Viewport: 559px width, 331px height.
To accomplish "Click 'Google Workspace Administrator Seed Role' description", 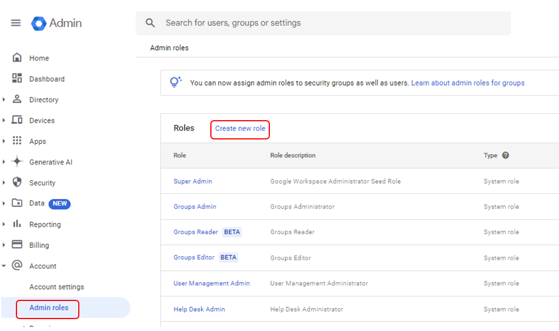I will [x=336, y=181].
